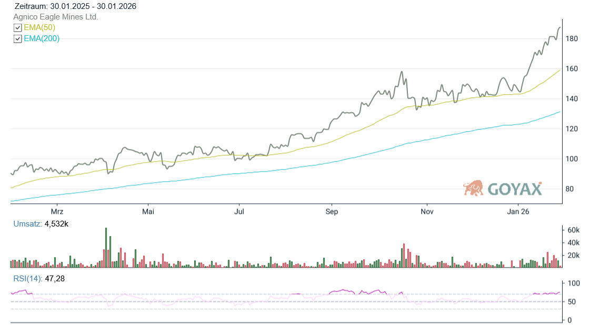Image resolution: width=600 pixels, height=325 pixels.
Task: Click the 180 price axis label
Action: 572,39
